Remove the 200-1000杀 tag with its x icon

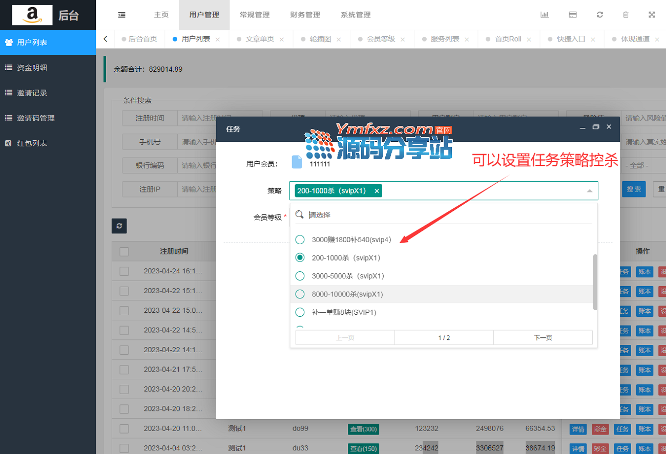click(377, 191)
